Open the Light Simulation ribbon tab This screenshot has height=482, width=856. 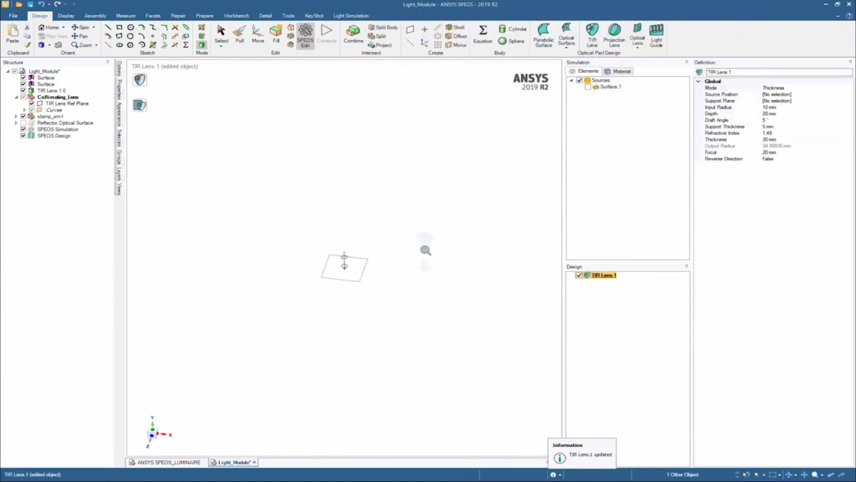pyautogui.click(x=351, y=16)
